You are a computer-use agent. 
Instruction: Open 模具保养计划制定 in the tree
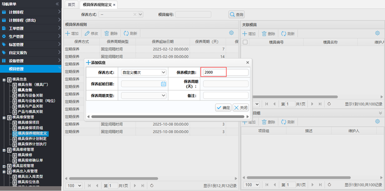point(32,139)
